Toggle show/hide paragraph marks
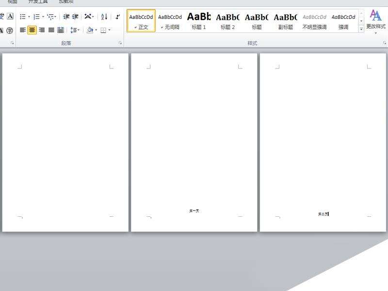Screen dimensions: 388x291 118,16
